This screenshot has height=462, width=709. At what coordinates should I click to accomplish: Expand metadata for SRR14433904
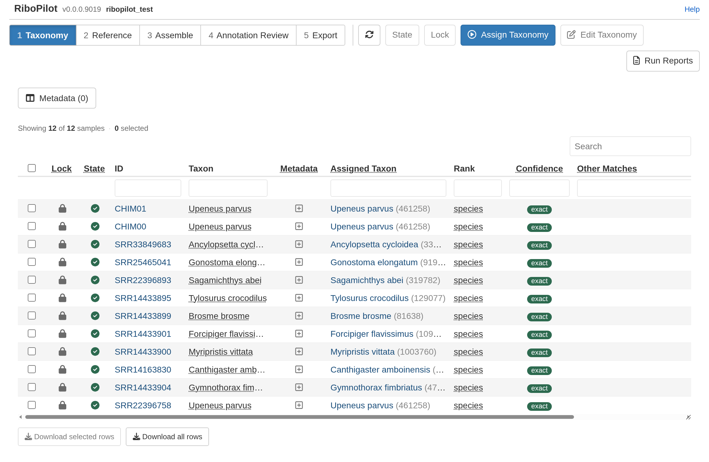299,387
